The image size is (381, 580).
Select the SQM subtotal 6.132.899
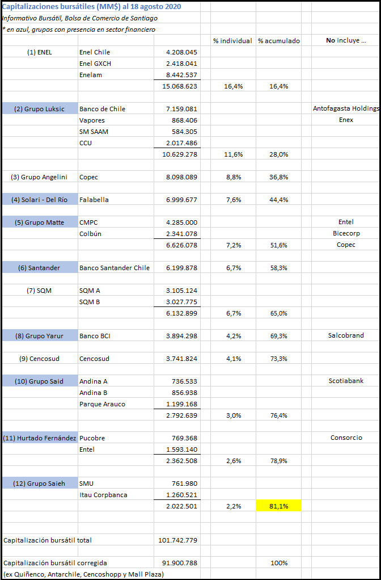177,313
